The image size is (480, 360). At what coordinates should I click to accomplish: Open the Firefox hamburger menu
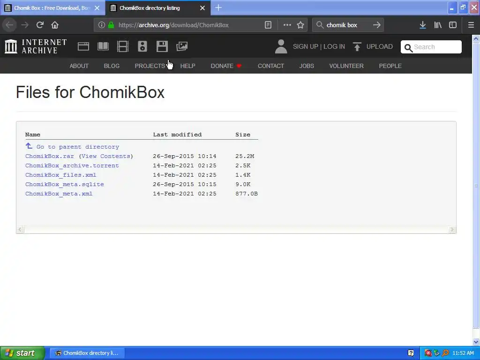[x=471, y=25]
